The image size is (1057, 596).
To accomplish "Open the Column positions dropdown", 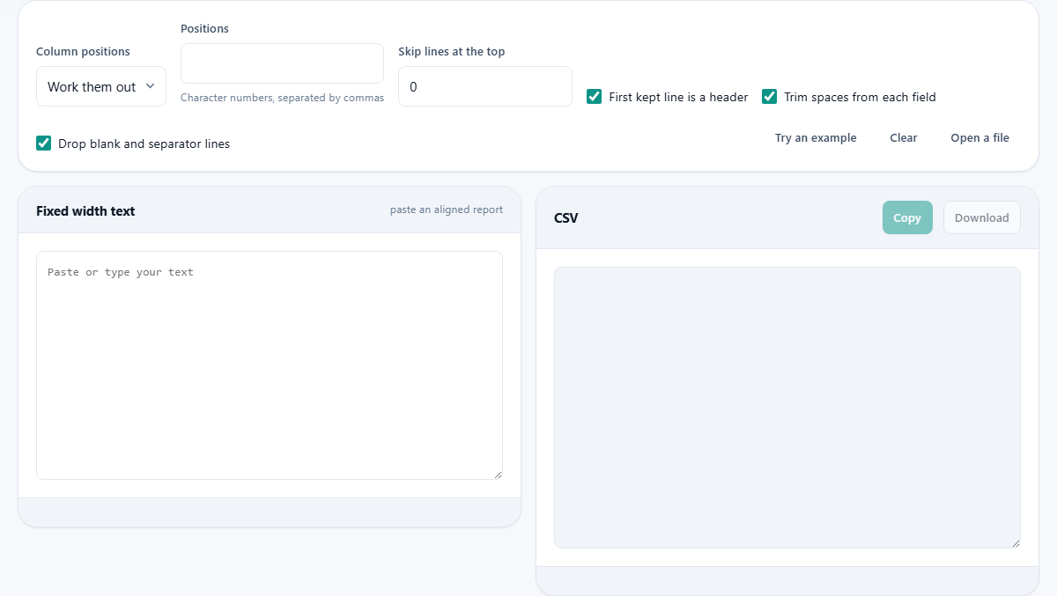I will pyautogui.click(x=101, y=86).
